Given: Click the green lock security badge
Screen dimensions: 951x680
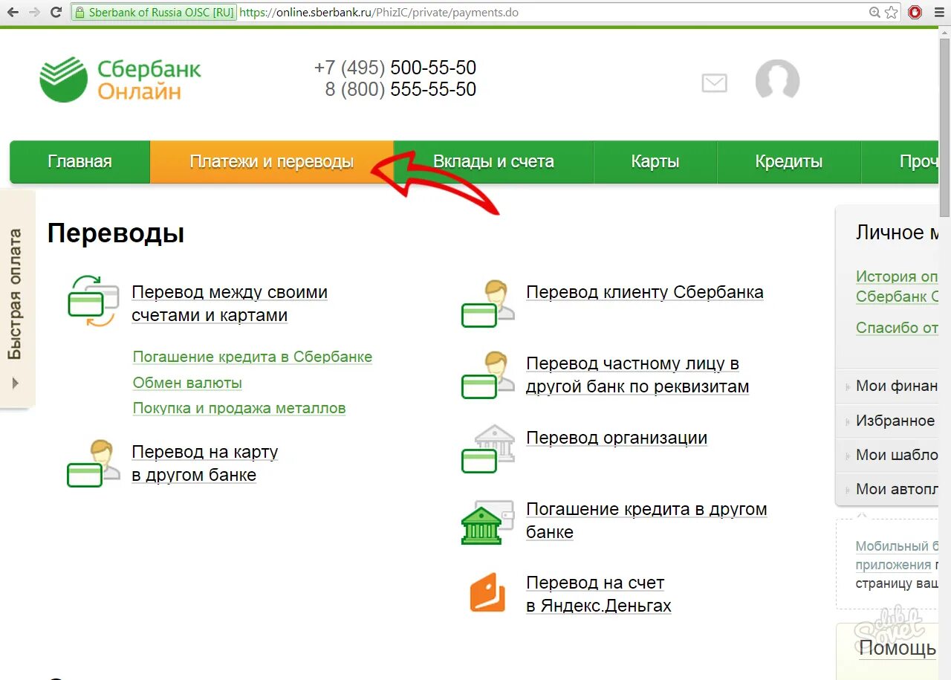Looking at the screenshot, I should click(x=155, y=13).
